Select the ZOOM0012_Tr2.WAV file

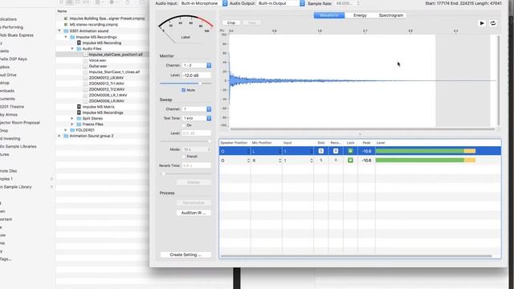[107, 89]
